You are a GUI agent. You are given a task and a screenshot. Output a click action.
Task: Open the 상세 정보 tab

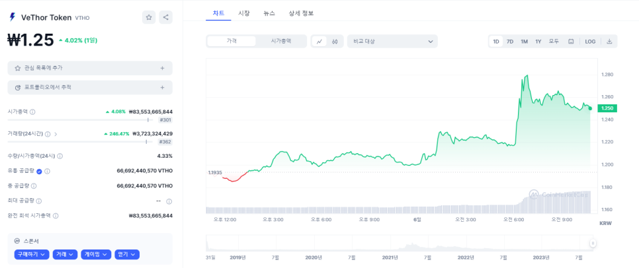(301, 13)
